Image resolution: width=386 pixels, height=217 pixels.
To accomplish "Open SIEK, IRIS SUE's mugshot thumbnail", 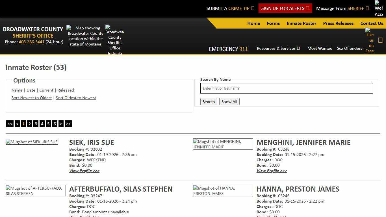I will pos(32,142).
